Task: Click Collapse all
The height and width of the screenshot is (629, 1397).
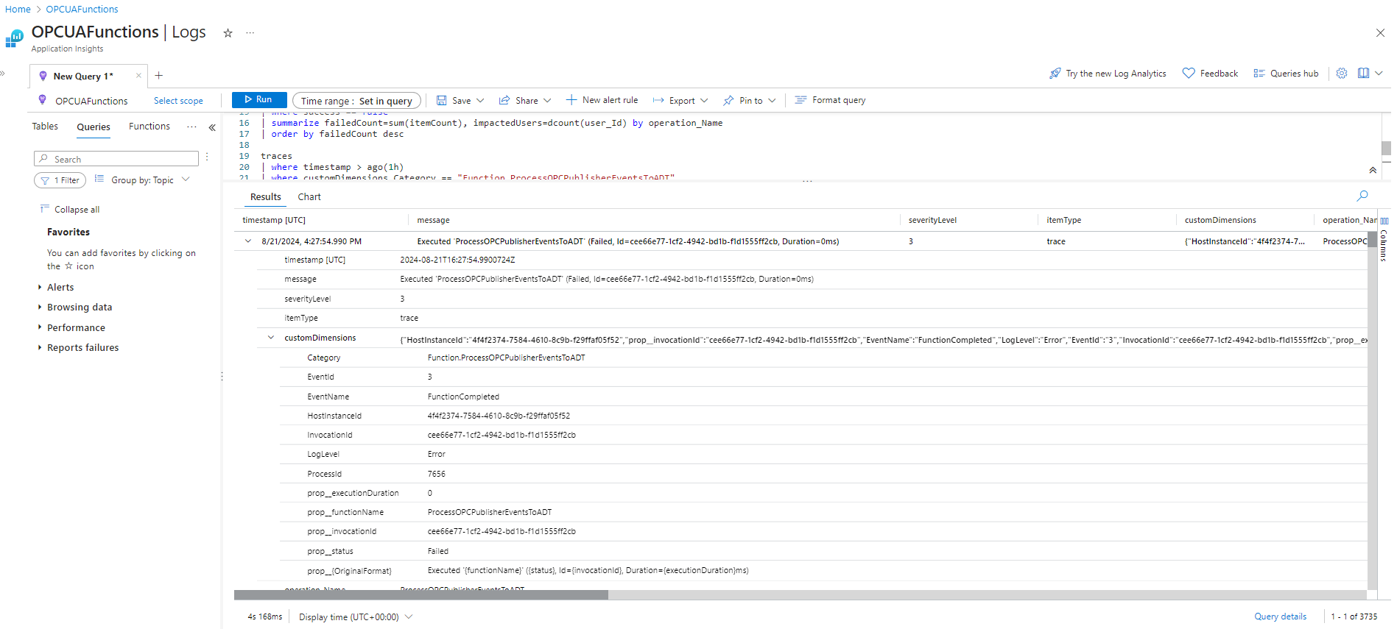Action: 70,210
